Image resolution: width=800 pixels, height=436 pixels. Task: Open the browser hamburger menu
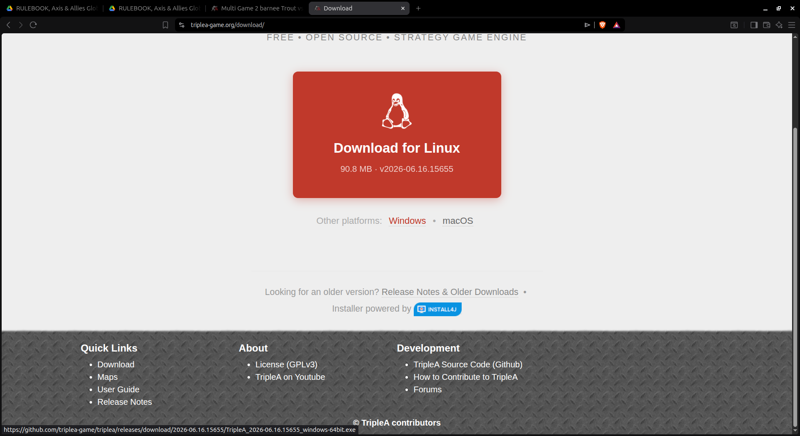[x=792, y=25]
